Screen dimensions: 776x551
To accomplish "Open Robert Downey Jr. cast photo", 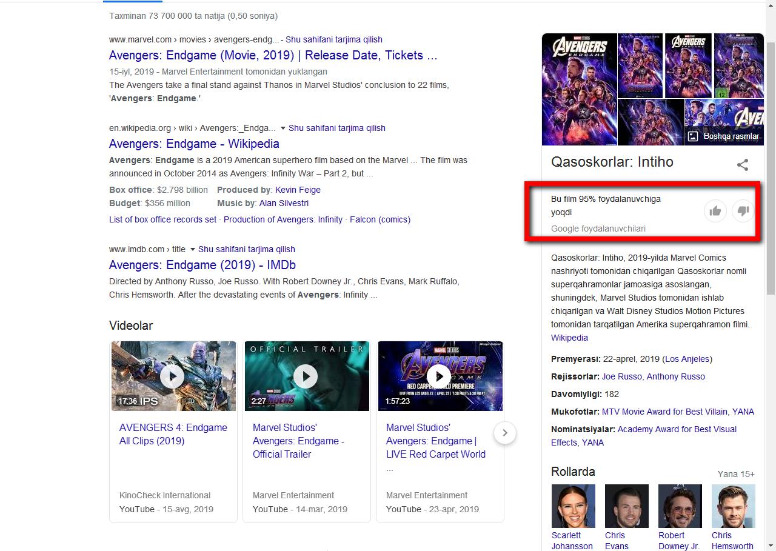I will pyautogui.click(x=680, y=506).
